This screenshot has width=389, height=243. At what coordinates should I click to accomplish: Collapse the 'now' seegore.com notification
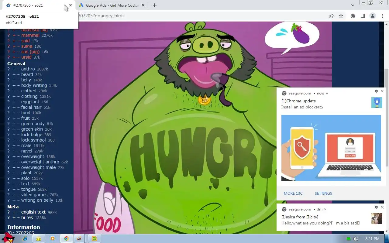click(327, 93)
